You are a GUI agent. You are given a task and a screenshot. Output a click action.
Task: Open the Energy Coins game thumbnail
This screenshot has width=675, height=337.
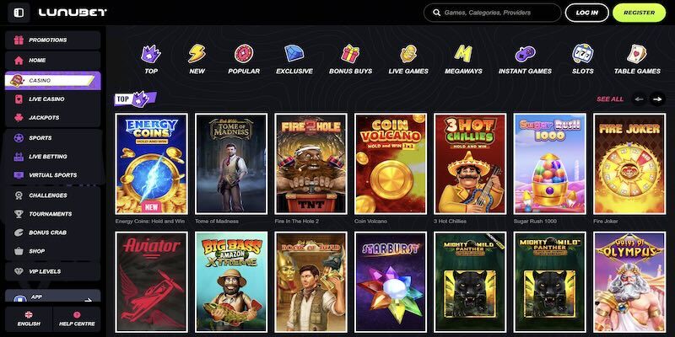152,163
